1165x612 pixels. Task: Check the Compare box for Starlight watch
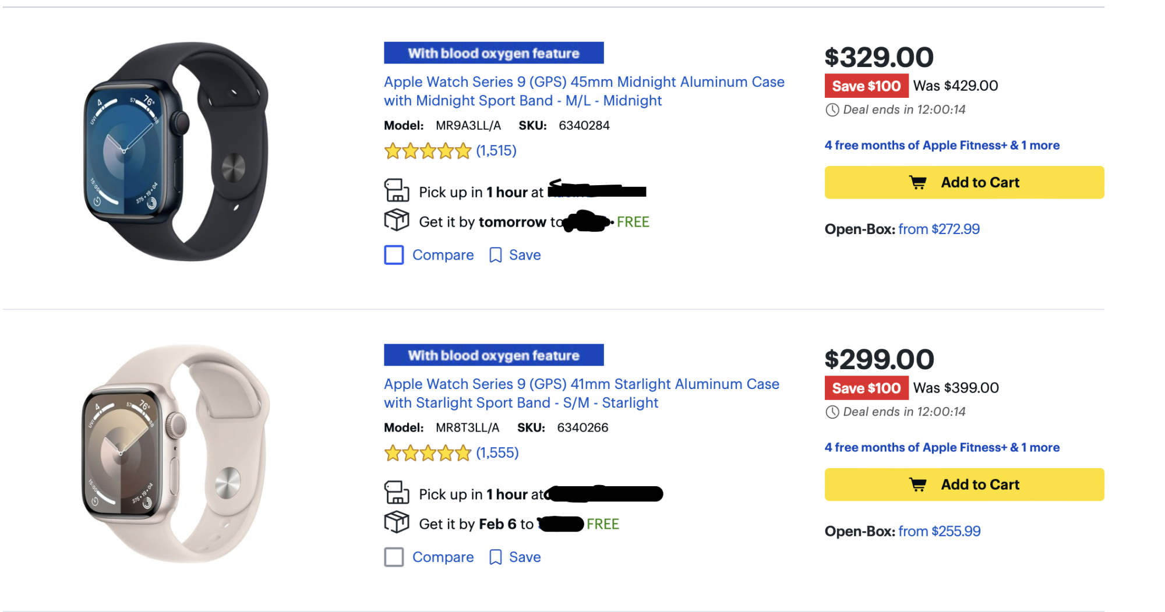(394, 557)
